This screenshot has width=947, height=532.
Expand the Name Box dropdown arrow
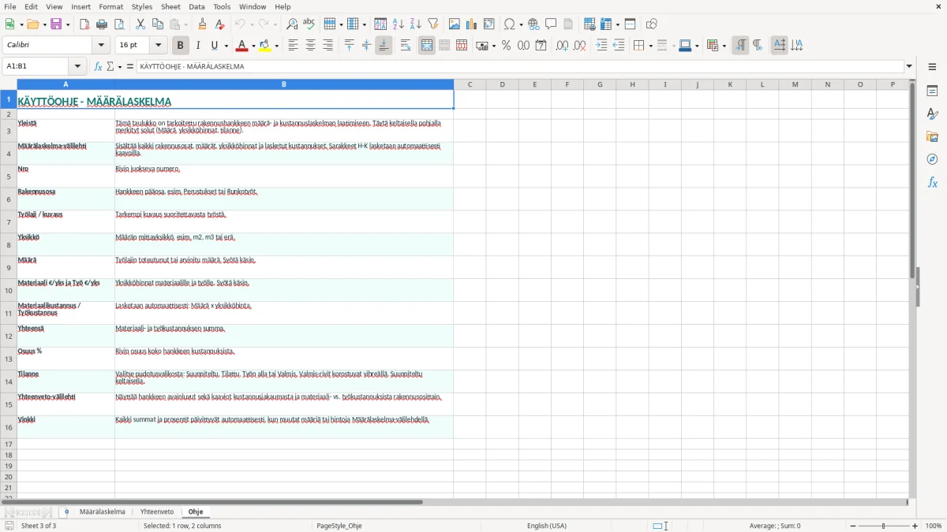(x=77, y=66)
